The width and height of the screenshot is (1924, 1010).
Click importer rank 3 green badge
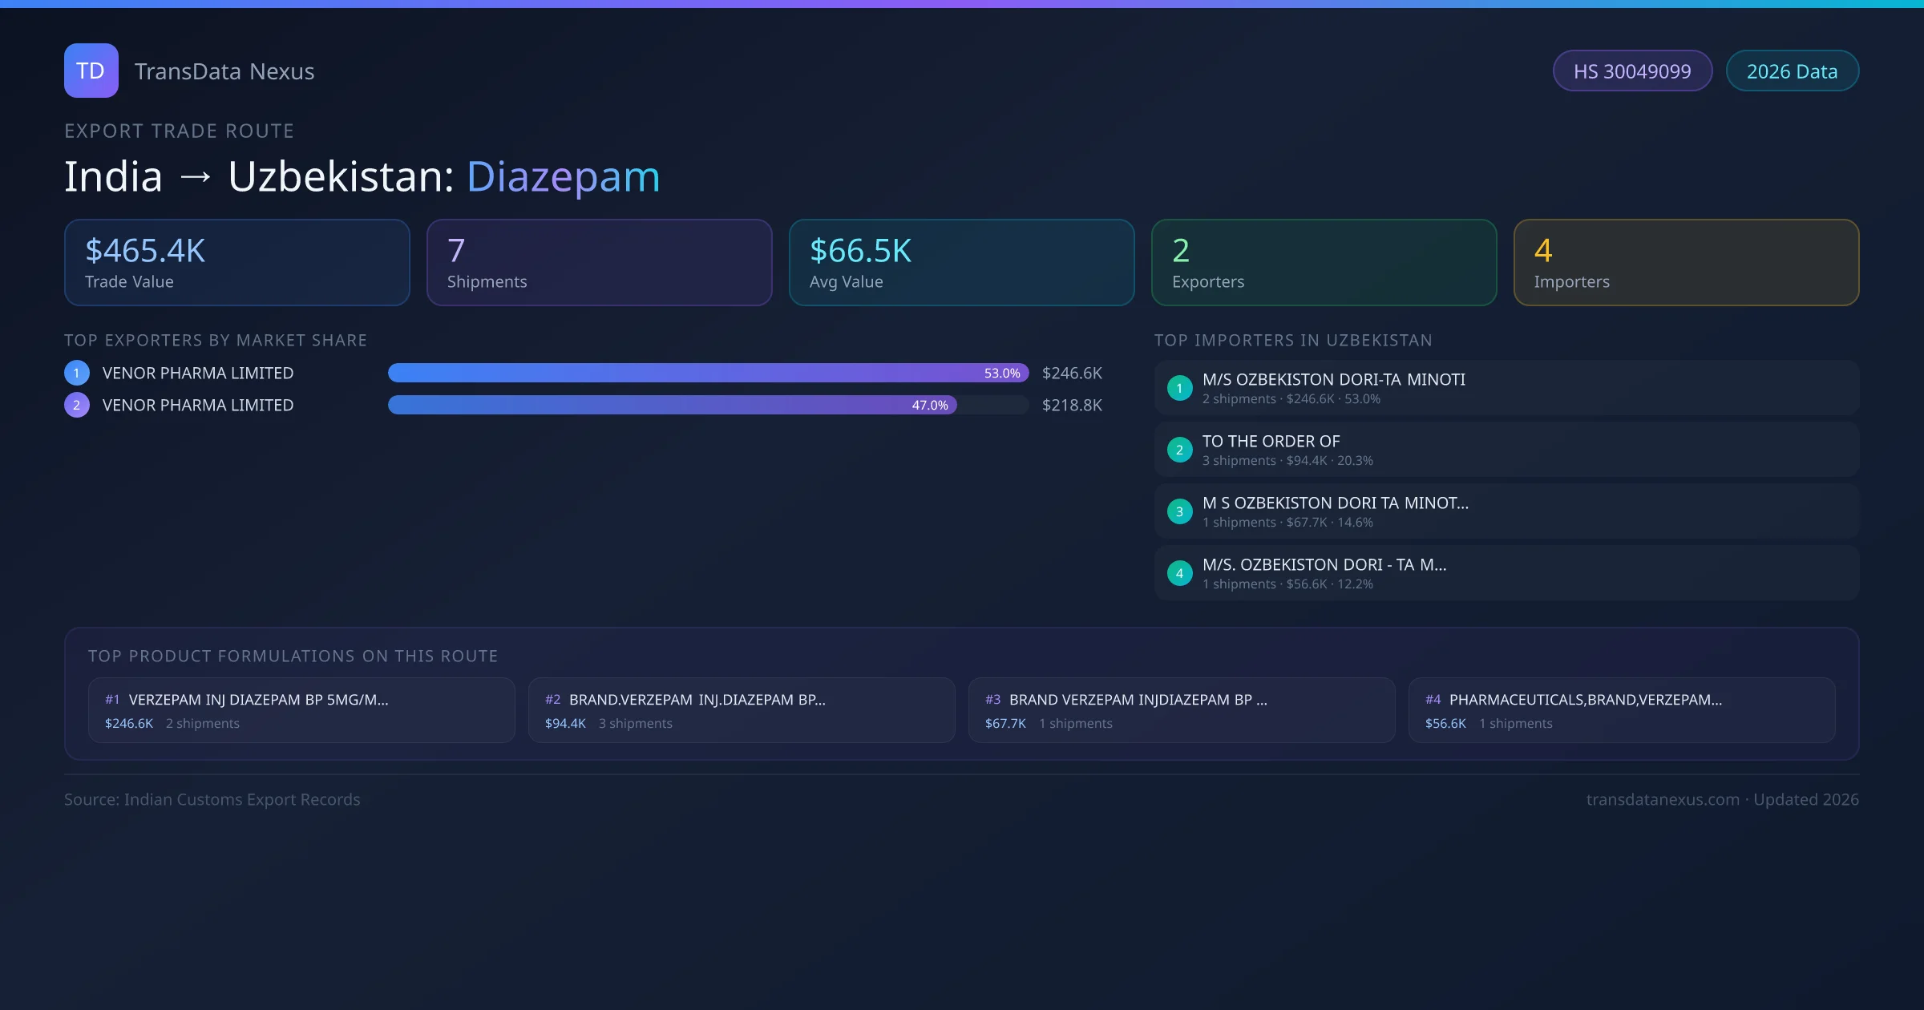point(1179,511)
